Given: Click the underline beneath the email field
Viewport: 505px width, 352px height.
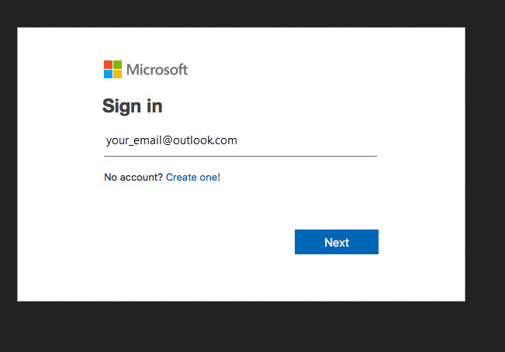Looking at the screenshot, I should pyautogui.click(x=240, y=156).
